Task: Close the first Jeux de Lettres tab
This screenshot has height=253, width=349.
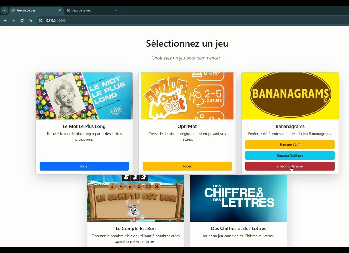Action: pos(60,10)
